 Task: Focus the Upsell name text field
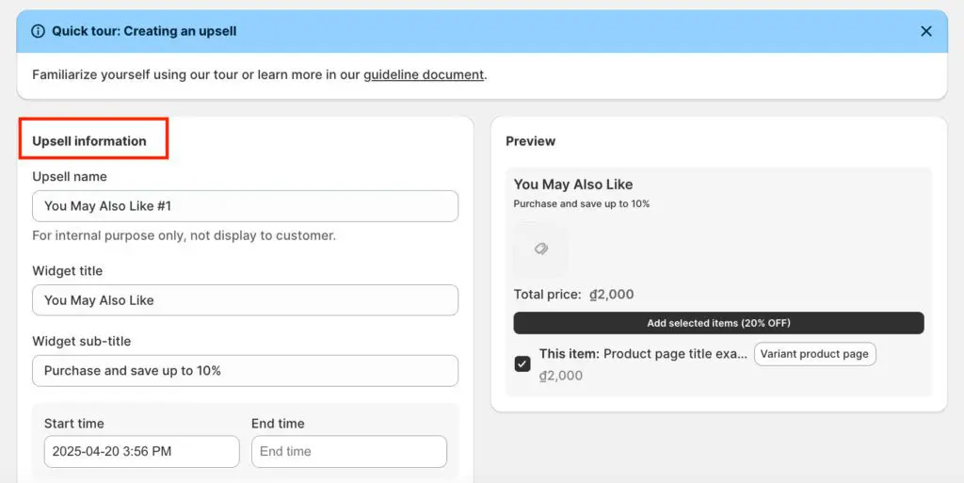pyautogui.click(x=245, y=206)
